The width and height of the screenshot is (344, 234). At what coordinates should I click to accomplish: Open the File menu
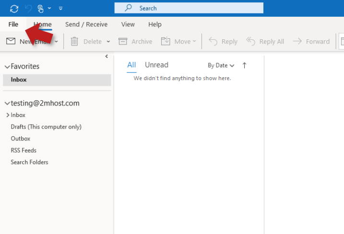(13, 24)
